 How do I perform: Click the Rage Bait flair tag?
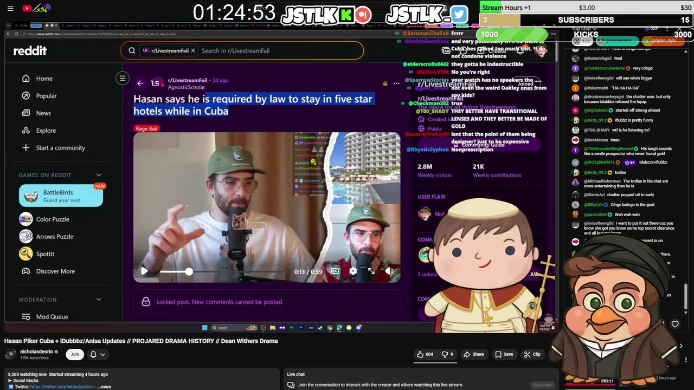146,128
